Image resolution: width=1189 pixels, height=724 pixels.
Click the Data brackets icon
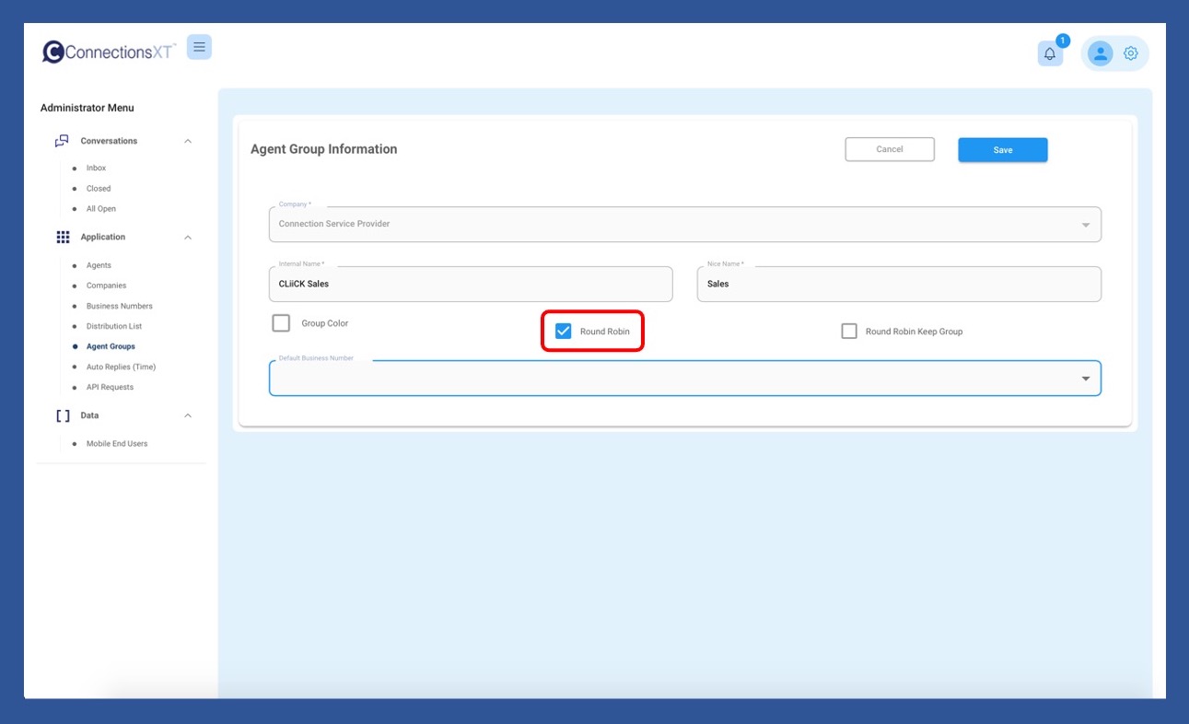pos(63,415)
